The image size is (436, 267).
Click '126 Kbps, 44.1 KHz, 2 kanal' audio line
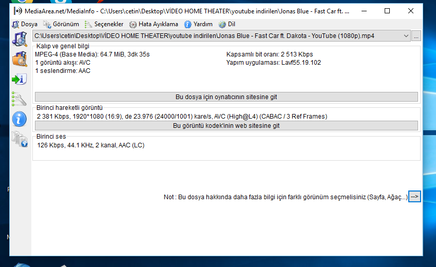(x=91, y=145)
